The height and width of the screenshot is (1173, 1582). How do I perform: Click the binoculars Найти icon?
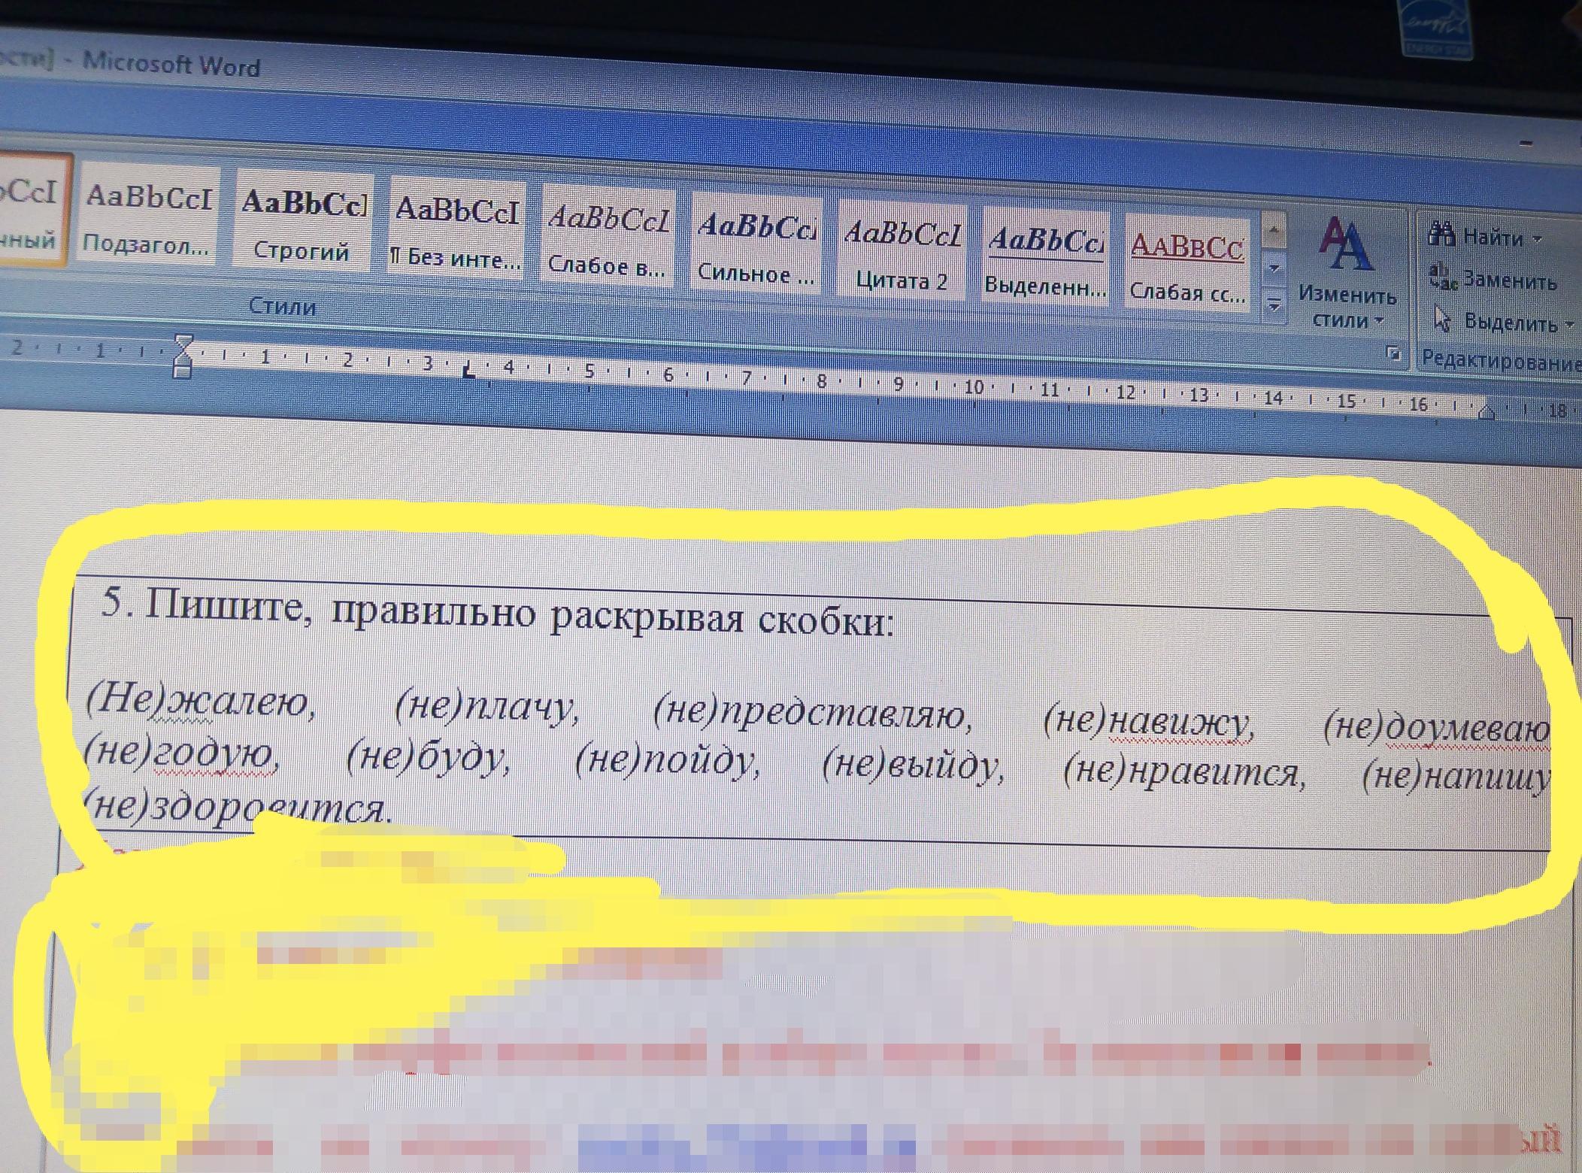(x=1441, y=234)
